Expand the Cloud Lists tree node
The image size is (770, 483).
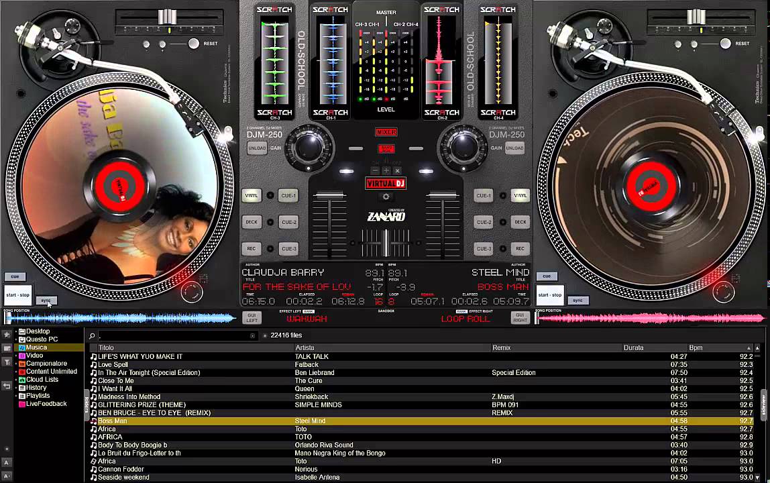click(15, 380)
